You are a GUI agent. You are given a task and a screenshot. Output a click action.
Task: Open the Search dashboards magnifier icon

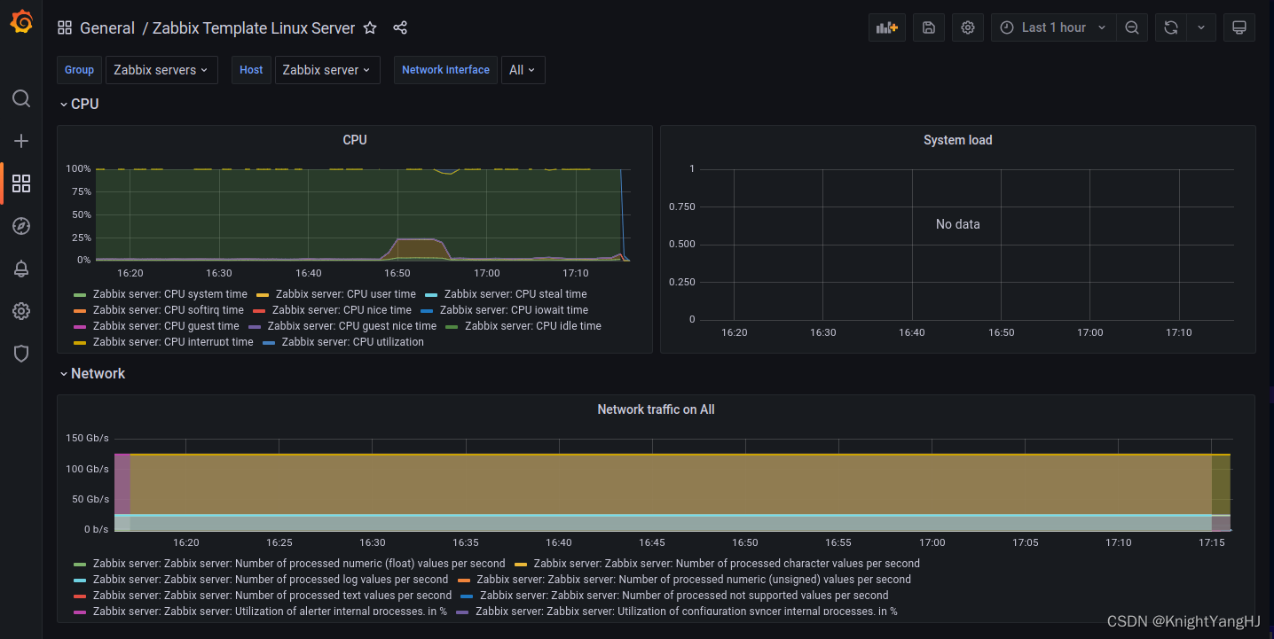coord(21,98)
